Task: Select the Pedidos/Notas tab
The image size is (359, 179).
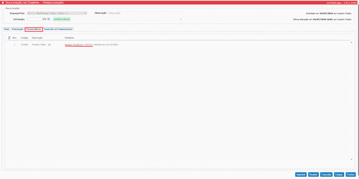Action: tap(34, 29)
